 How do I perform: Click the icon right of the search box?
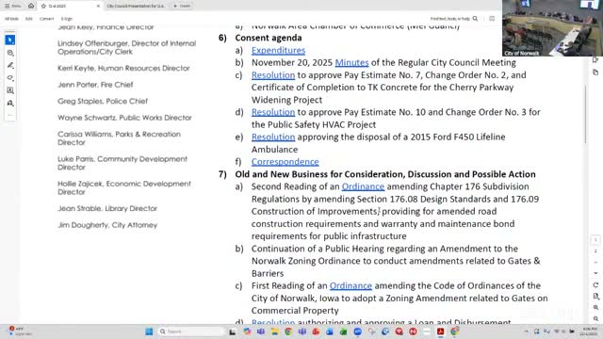pos(492,19)
